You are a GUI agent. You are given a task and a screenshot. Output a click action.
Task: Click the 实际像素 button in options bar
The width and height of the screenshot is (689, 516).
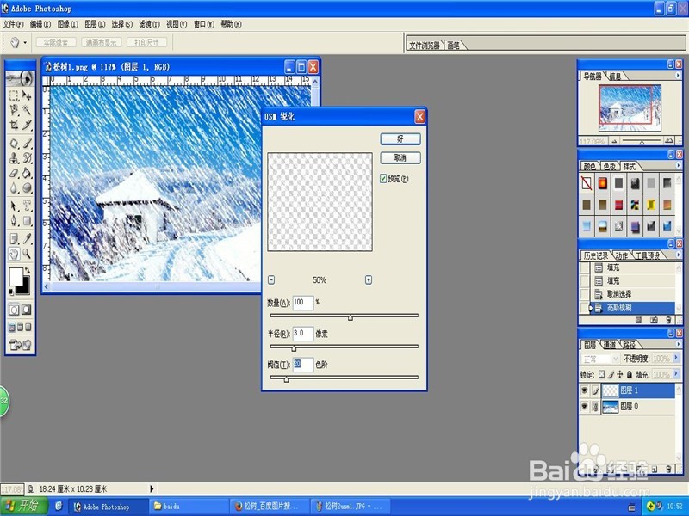(x=56, y=42)
